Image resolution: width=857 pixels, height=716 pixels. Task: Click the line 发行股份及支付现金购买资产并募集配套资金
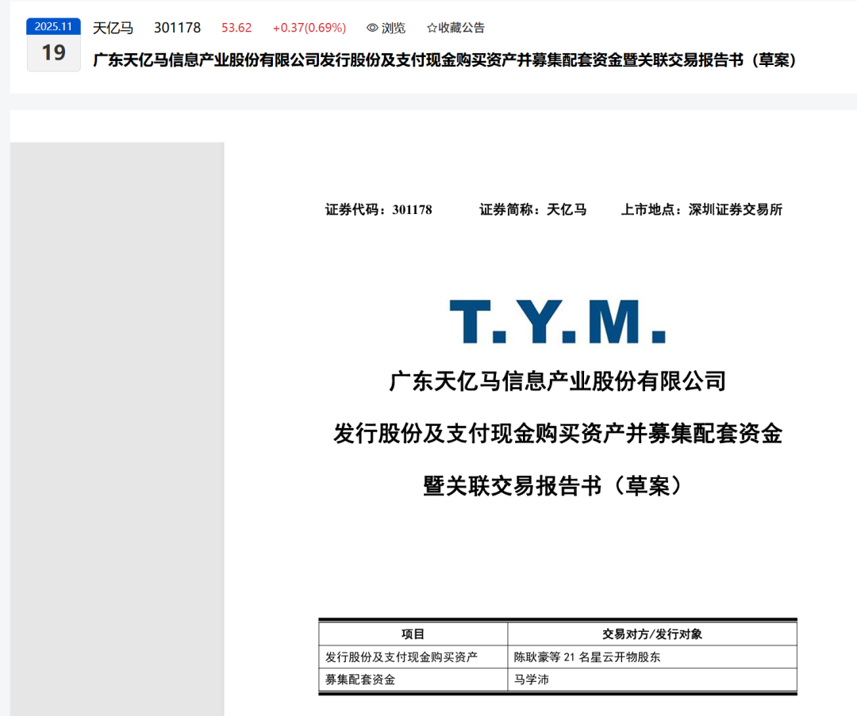click(558, 434)
